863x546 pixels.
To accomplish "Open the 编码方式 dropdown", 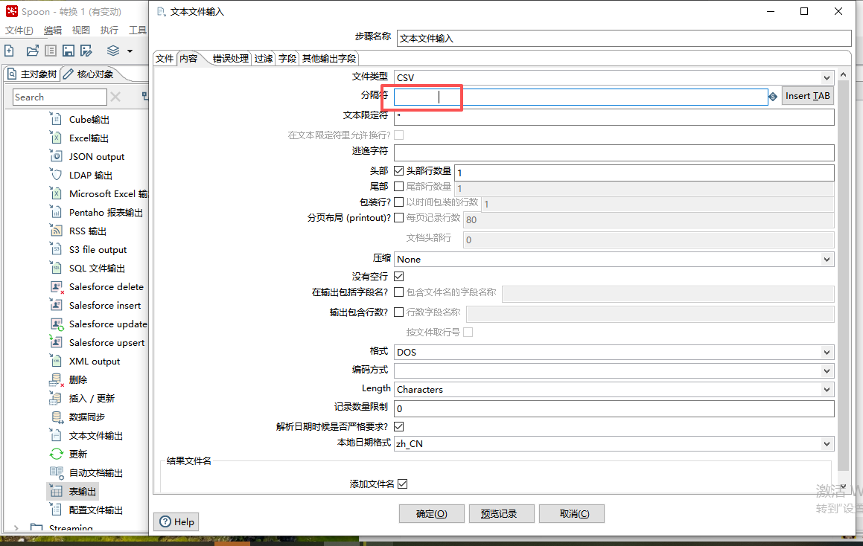I will point(614,370).
